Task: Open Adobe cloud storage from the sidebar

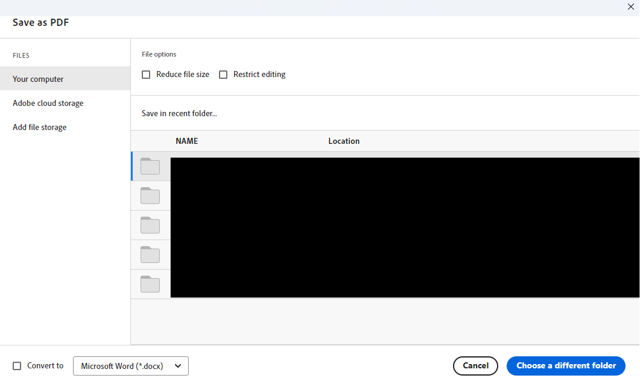Action: 48,103
